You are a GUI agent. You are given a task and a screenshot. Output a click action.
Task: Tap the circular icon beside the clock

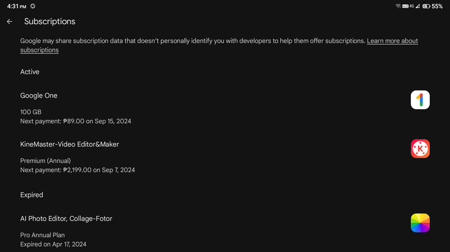pos(33,6)
